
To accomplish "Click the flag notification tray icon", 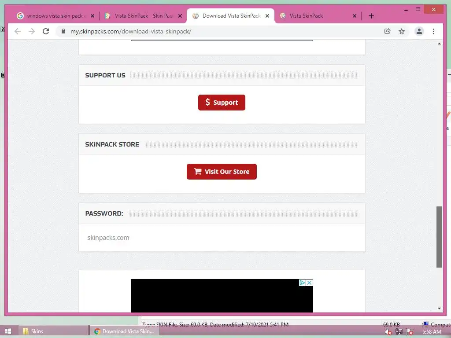I will pyautogui.click(x=410, y=332).
